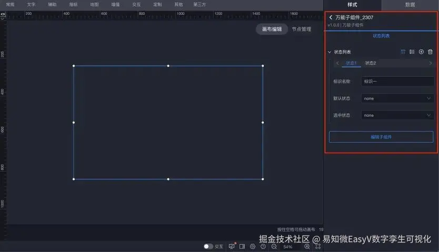The image size is (439, 252).
Task: Click the top-middle handle of the canvas selection
Action: [168, 66]
